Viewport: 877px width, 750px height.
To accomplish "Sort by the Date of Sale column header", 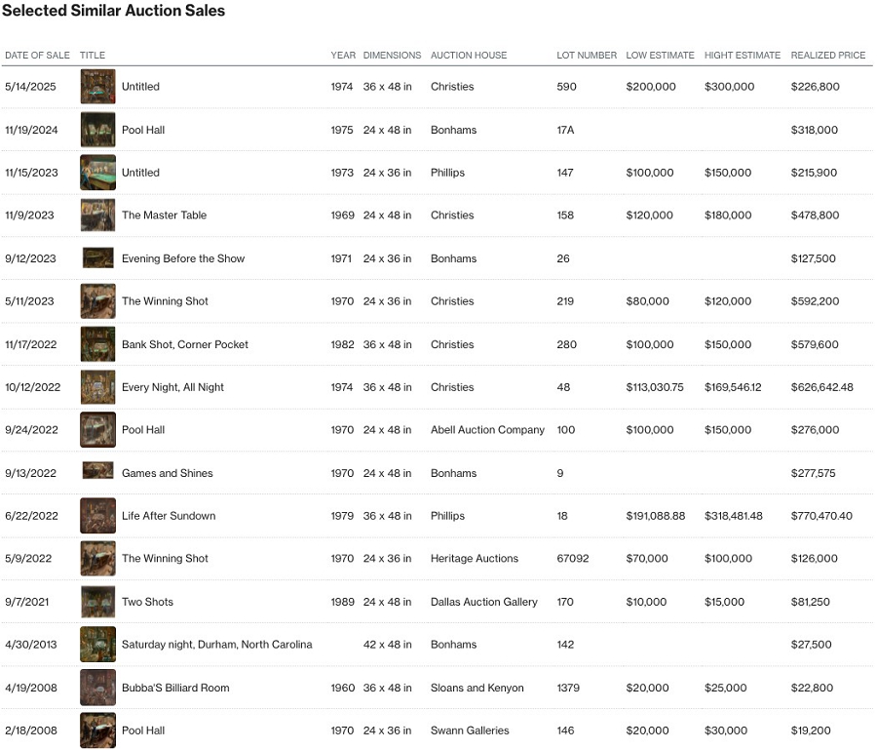I will [37, 56].
